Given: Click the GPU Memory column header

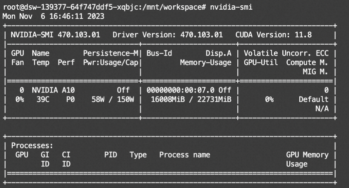Looking at the screenshot, I should (x=307, y=155).
